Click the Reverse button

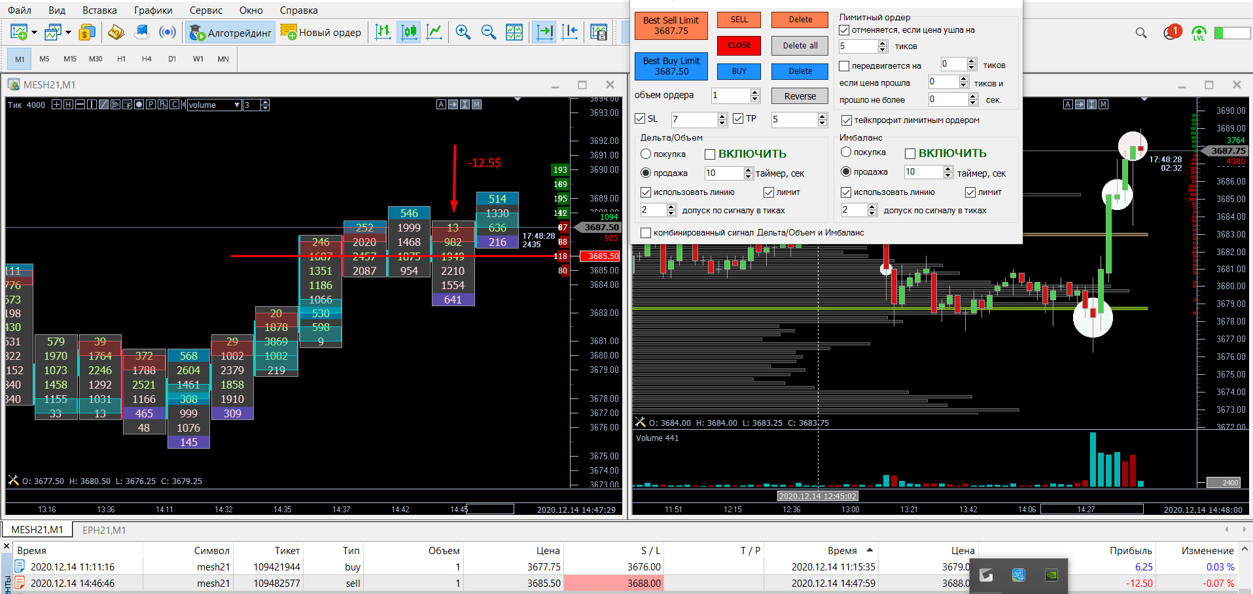(800, 96)
